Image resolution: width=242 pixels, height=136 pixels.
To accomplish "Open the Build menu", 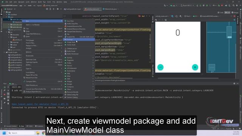I will pyautogui.click(x=40, y=2).
